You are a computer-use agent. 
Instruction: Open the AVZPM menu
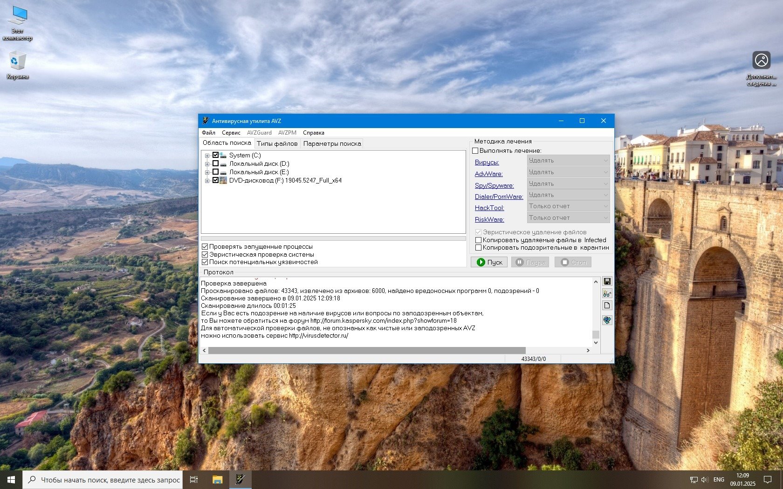click(287, 133)
